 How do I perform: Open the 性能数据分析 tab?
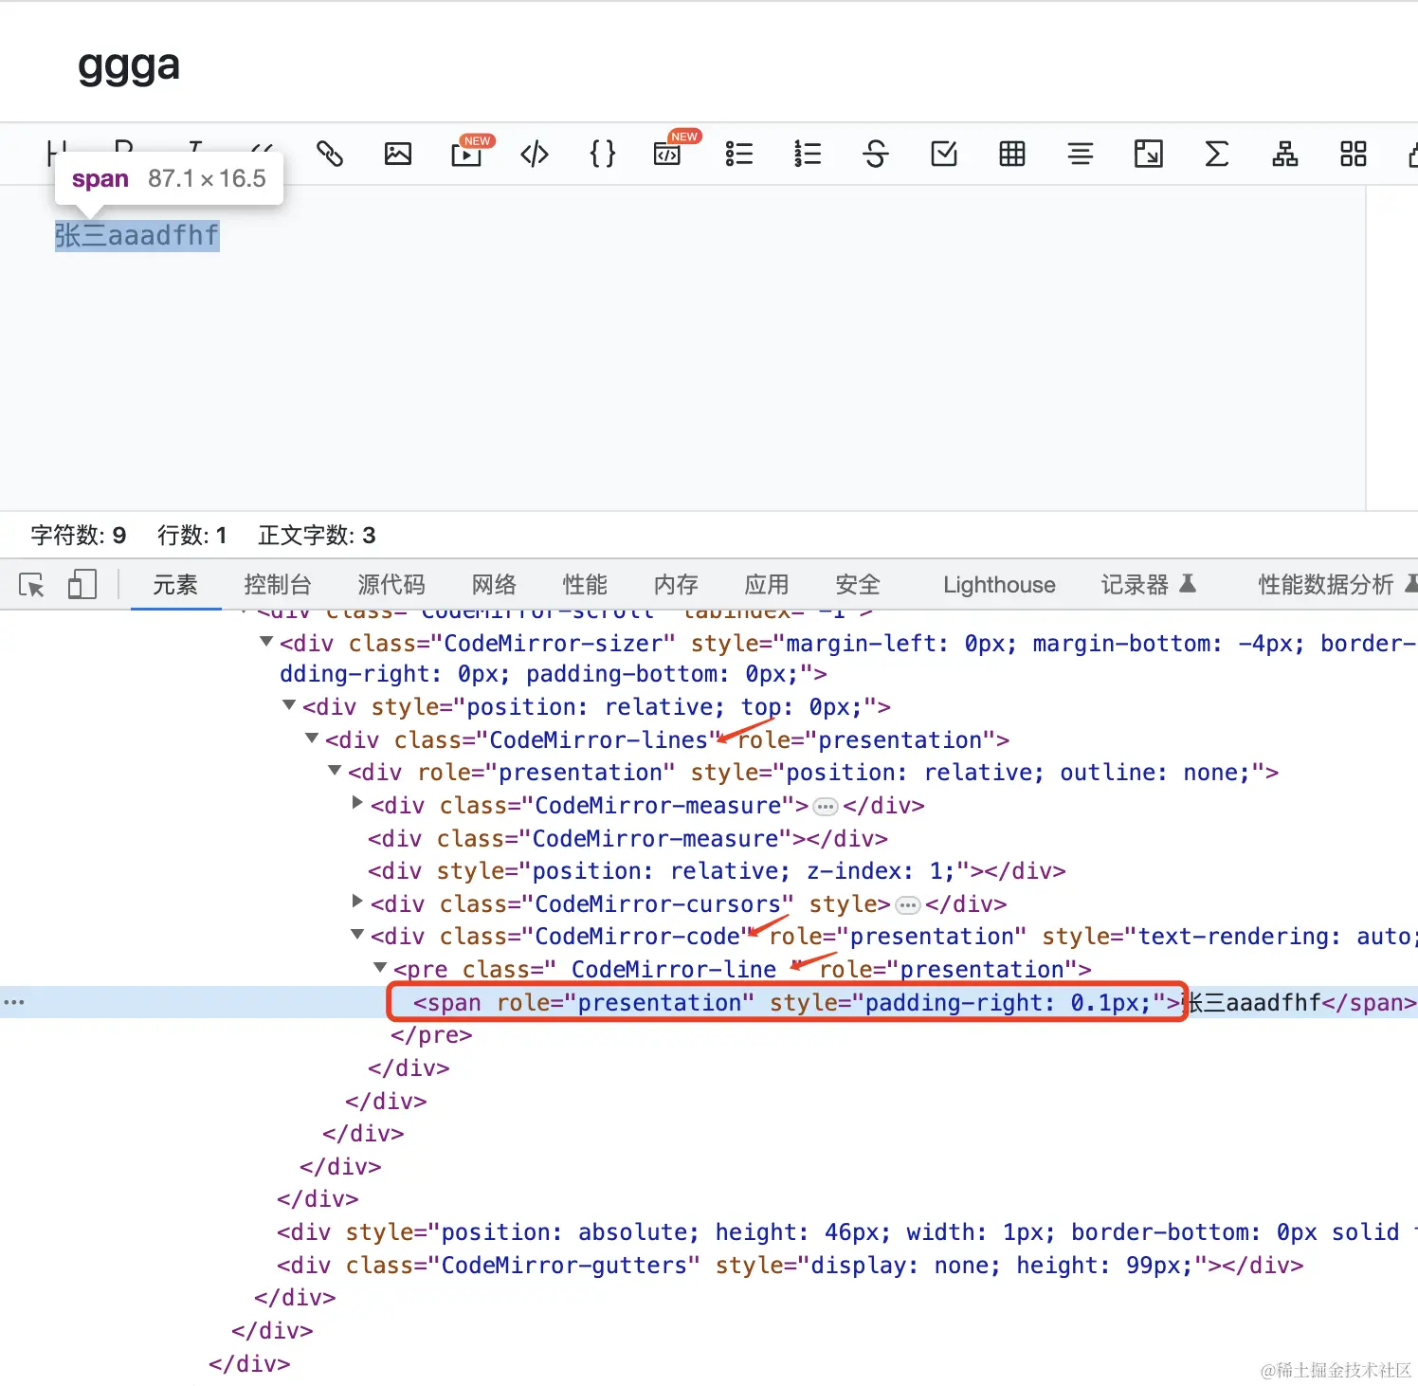(1336, 585)
